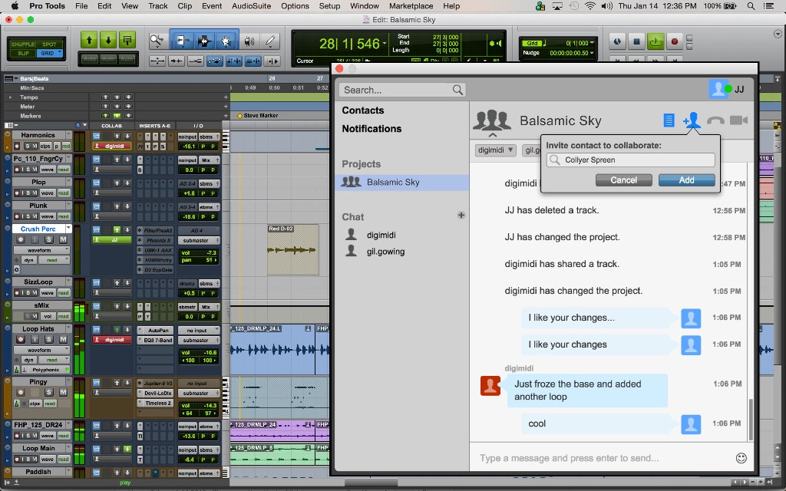Click the green up-arrow upload button
This screenshot has width=786, height=491.
pos(89,40)
